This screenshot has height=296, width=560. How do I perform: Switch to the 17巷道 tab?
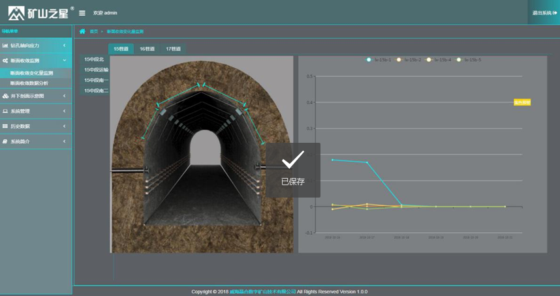tap(173, 49)
